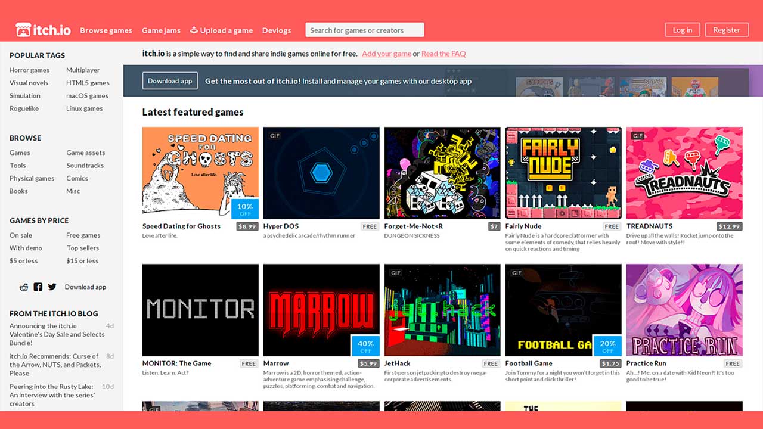Click the Download app banner button
The height and width of the screenshot is (429, 763).
pyautogui.click(x=170, y=81)
